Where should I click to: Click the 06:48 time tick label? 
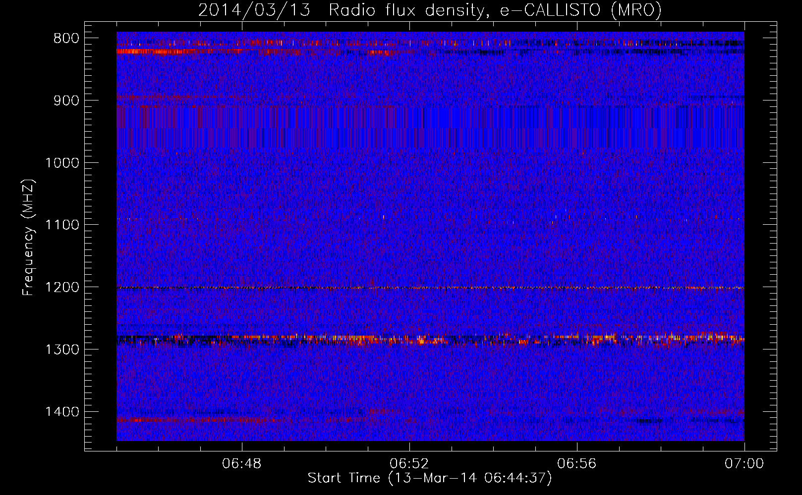pos(242,464)
